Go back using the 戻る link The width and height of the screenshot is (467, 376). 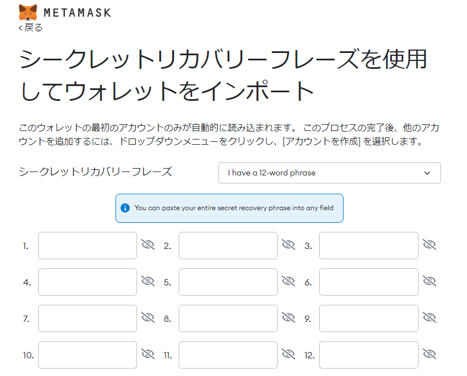[x=30, y=28]
